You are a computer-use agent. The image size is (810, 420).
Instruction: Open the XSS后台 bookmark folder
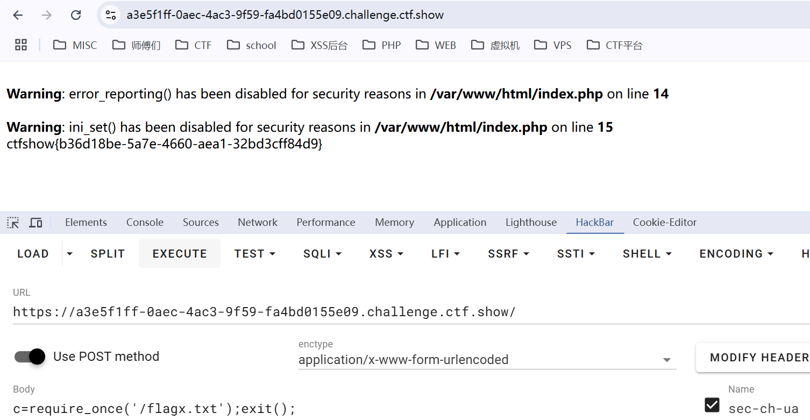319,45
